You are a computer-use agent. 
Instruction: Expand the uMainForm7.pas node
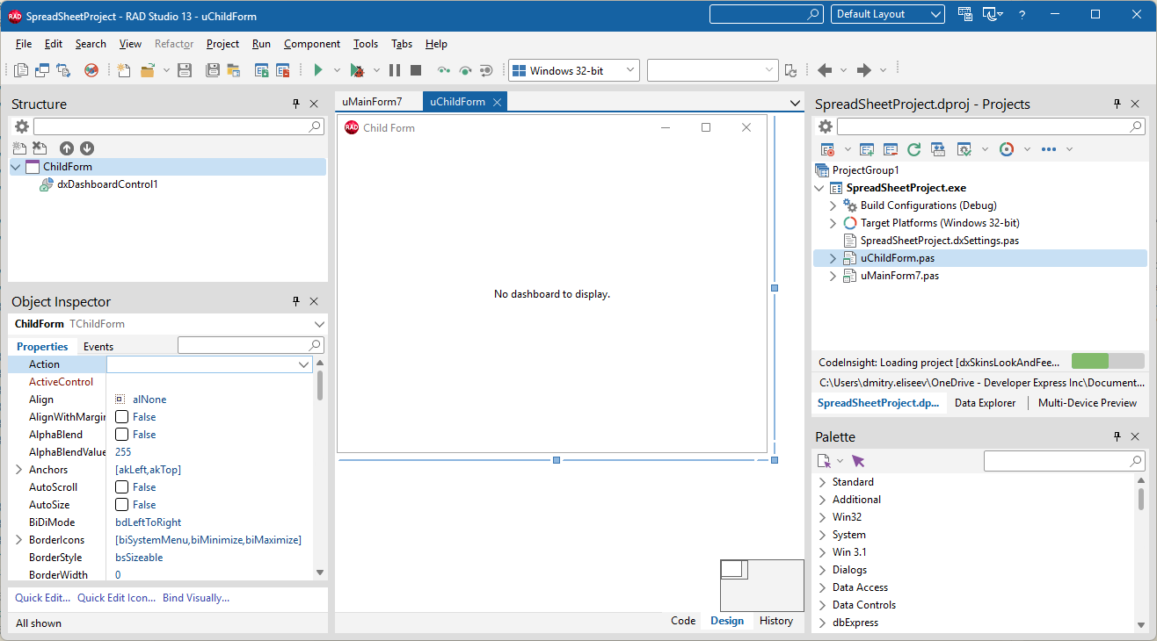coord(833,276)
